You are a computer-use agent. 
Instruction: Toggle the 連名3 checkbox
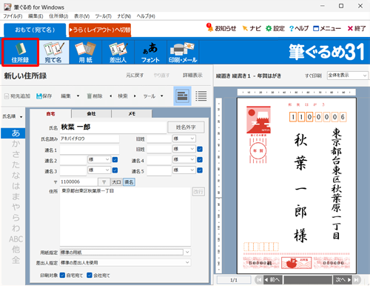click(115, 170)
